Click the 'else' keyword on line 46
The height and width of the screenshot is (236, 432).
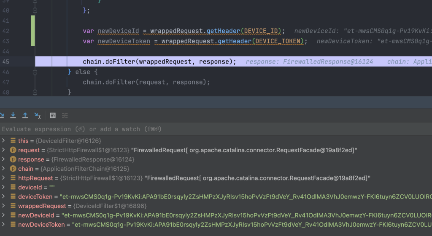pos(83,72)
